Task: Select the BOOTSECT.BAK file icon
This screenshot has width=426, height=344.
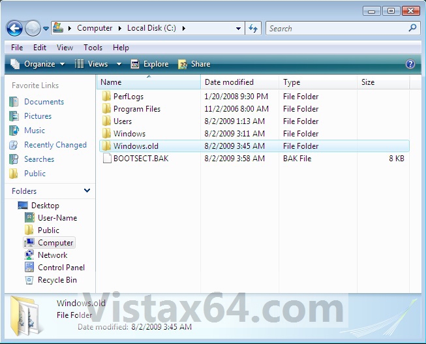Action: point(107,158)
